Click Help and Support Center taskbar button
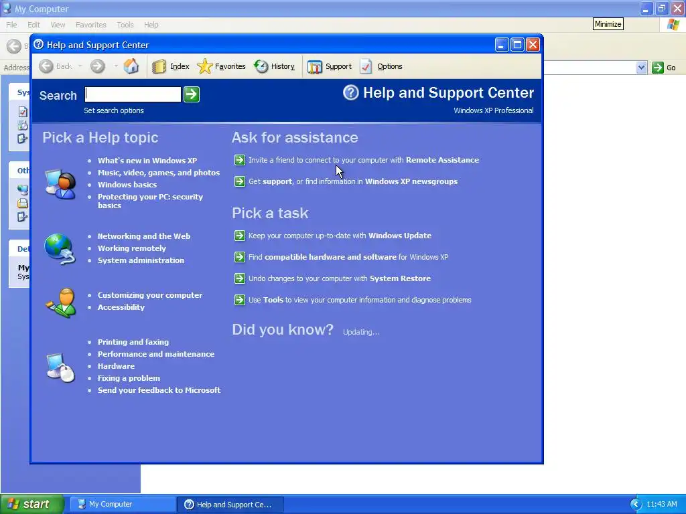Viewport: 686px width, 514px height. click(x=230, y=505)
